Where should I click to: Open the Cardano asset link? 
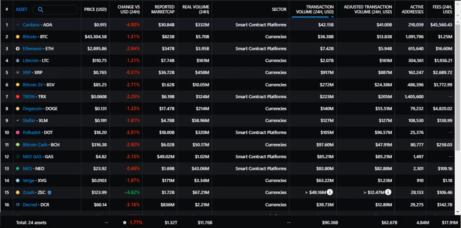31,25
